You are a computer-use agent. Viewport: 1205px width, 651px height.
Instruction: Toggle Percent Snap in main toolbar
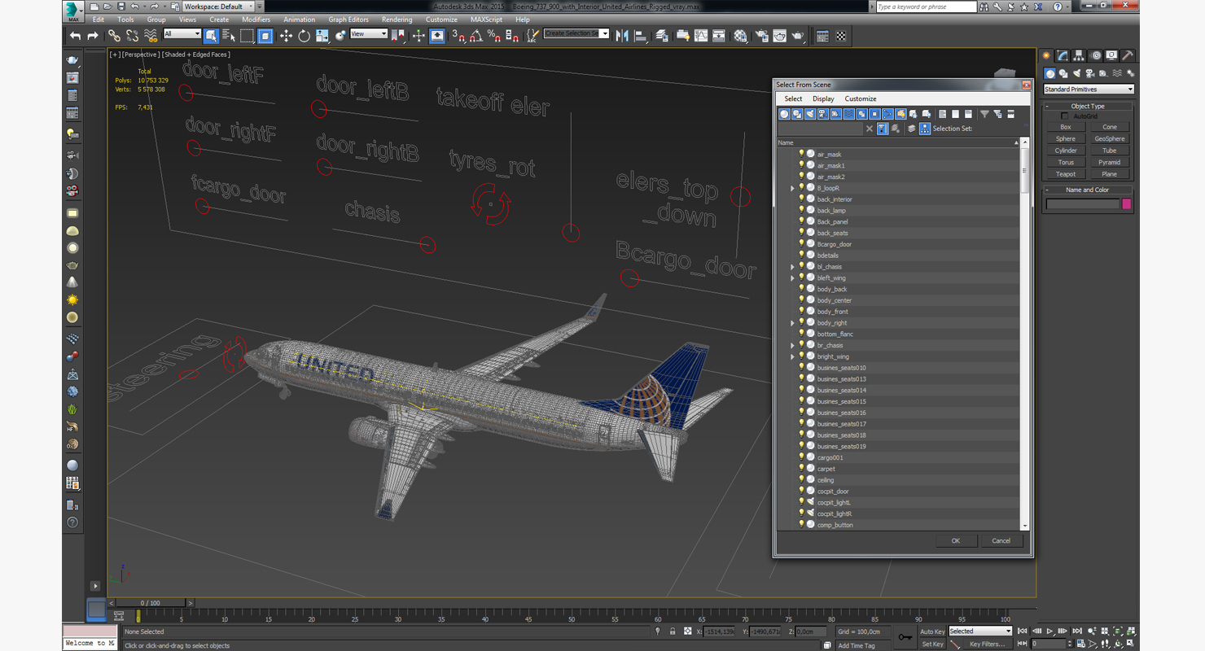point(493,36)
